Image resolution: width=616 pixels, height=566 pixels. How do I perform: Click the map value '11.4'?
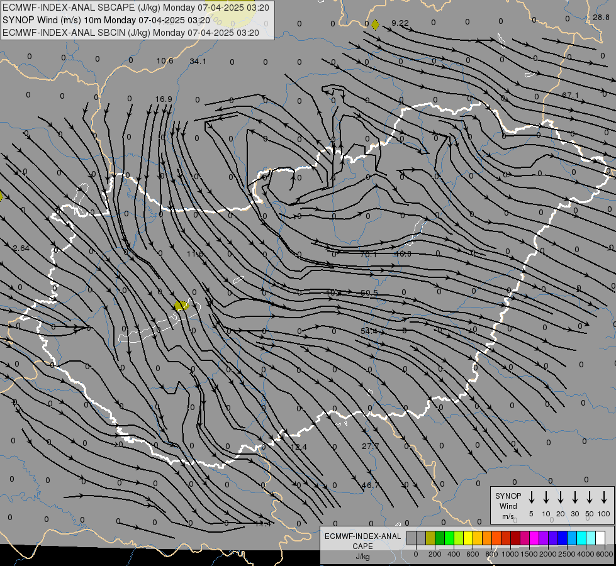click(x=263, y=524)
